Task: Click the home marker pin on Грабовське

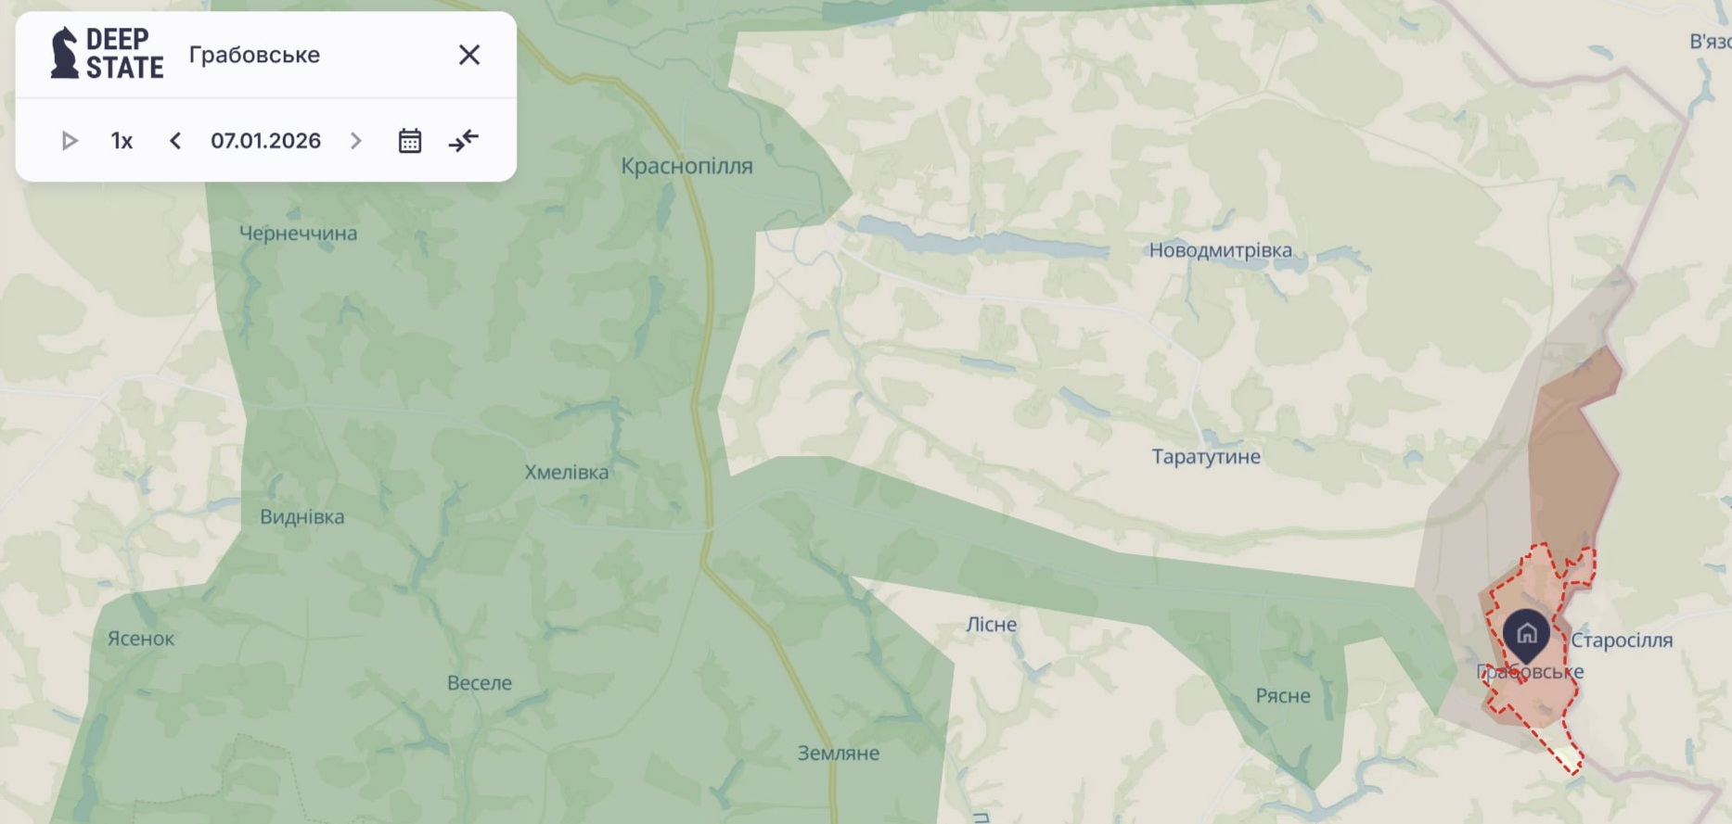Action: (1526, 634)
